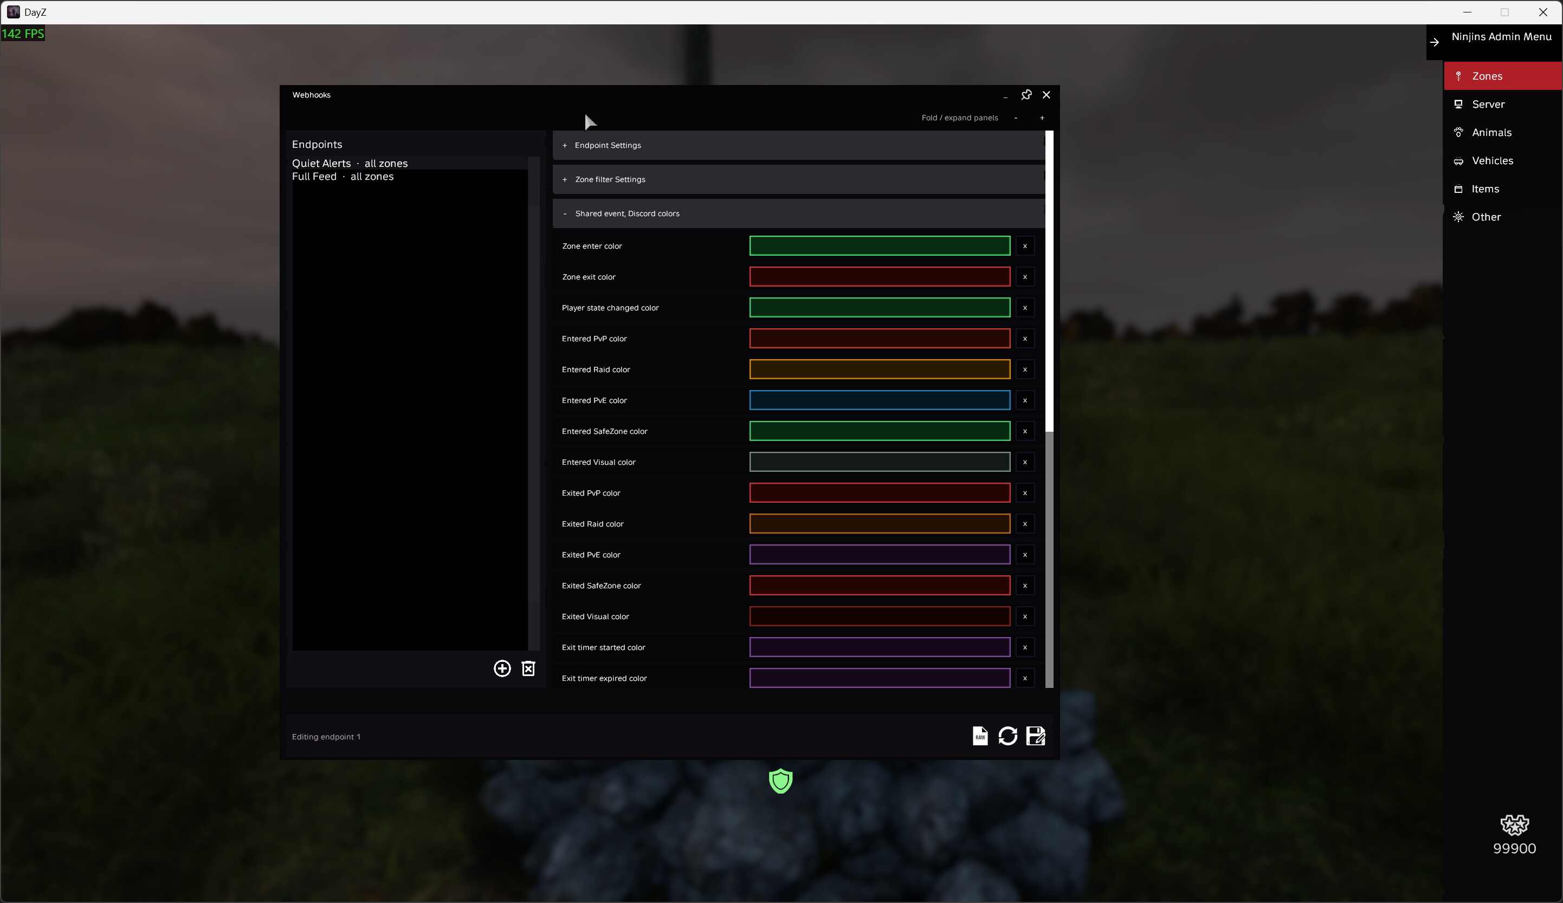Collapse Shared event, Discord colors panel
1563x903 pixels.
click(x=798, y=213)
